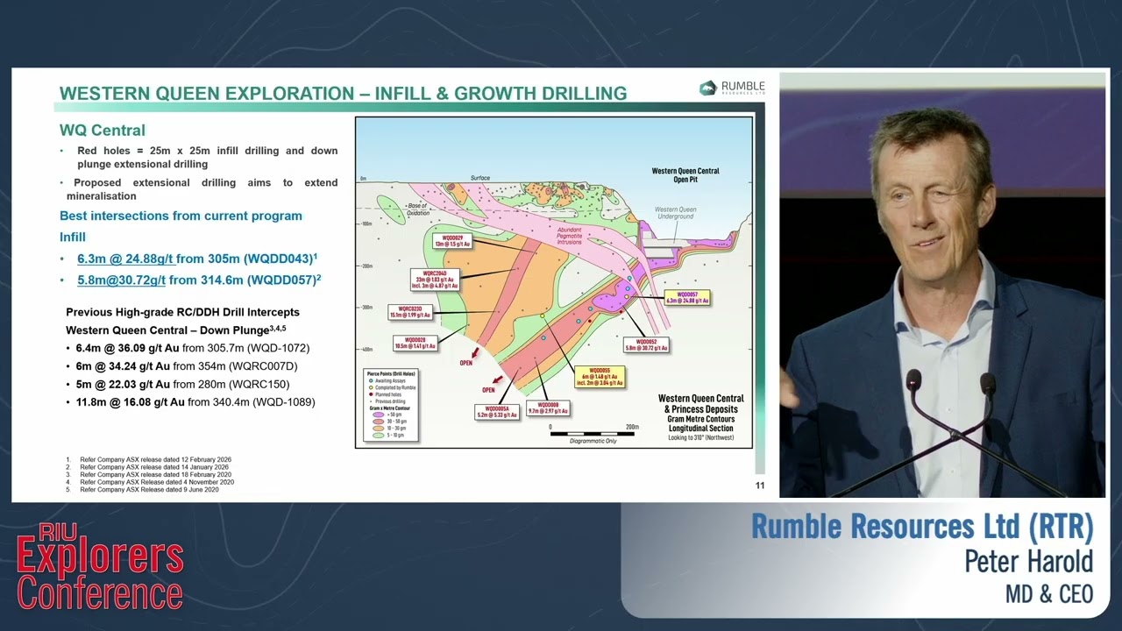Select the Planned holes legend dot

click(x=371, y=394)
